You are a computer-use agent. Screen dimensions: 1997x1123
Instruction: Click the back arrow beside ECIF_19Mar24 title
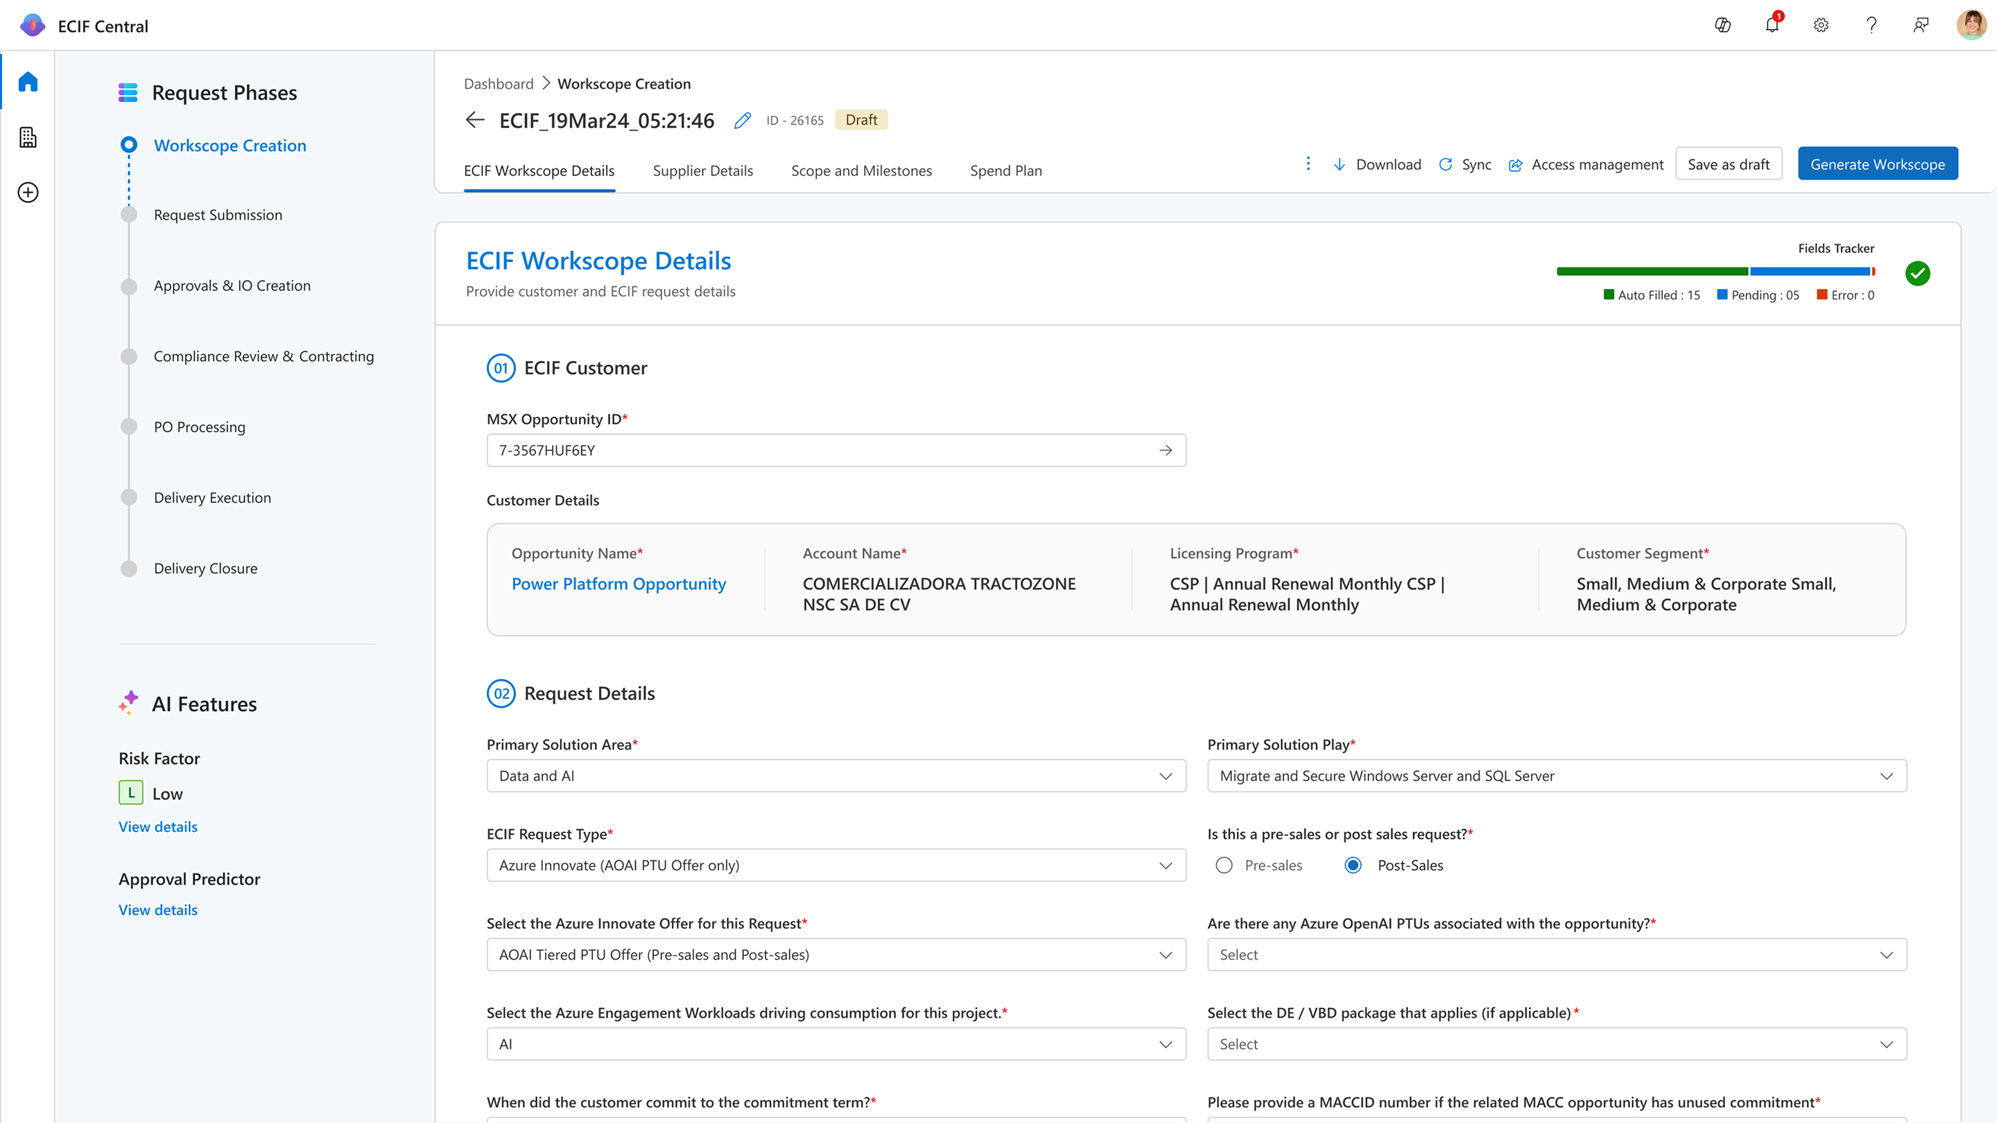[474, 120]
